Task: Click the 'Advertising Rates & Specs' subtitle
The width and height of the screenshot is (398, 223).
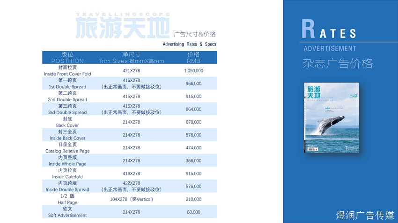Action: [189, 44]
